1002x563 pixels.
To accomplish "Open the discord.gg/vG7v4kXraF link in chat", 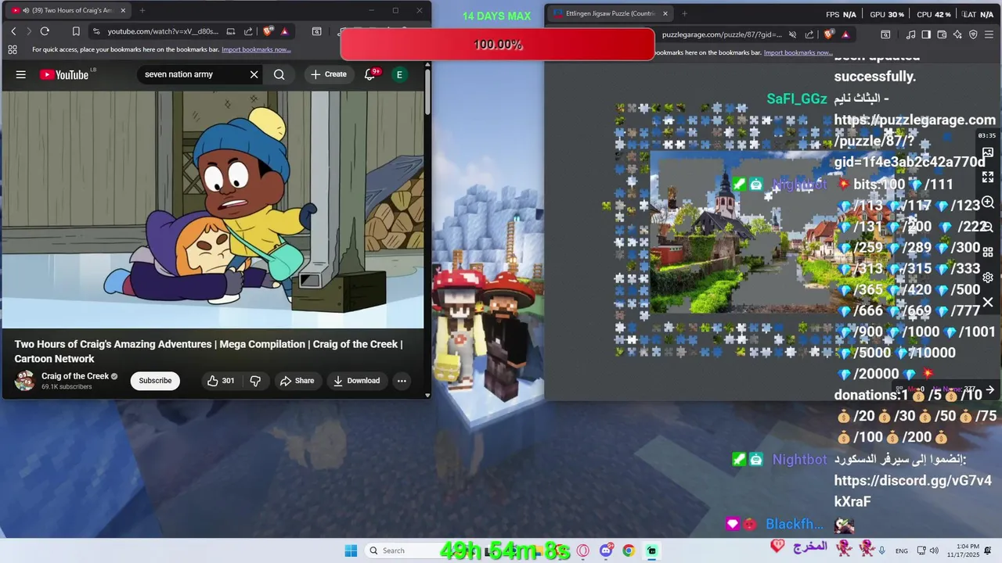I will click(913, 490).
